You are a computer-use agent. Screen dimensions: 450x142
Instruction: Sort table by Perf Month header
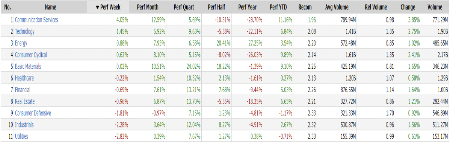(x=148, y=7)
